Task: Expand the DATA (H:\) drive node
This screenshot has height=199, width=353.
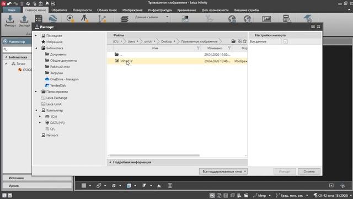Action: pos(40,123)
